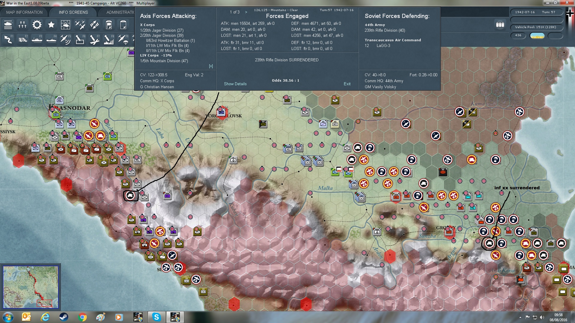Click the 436 admin points counter
Viewport: 575px width, 323px height.
(518, 35)
